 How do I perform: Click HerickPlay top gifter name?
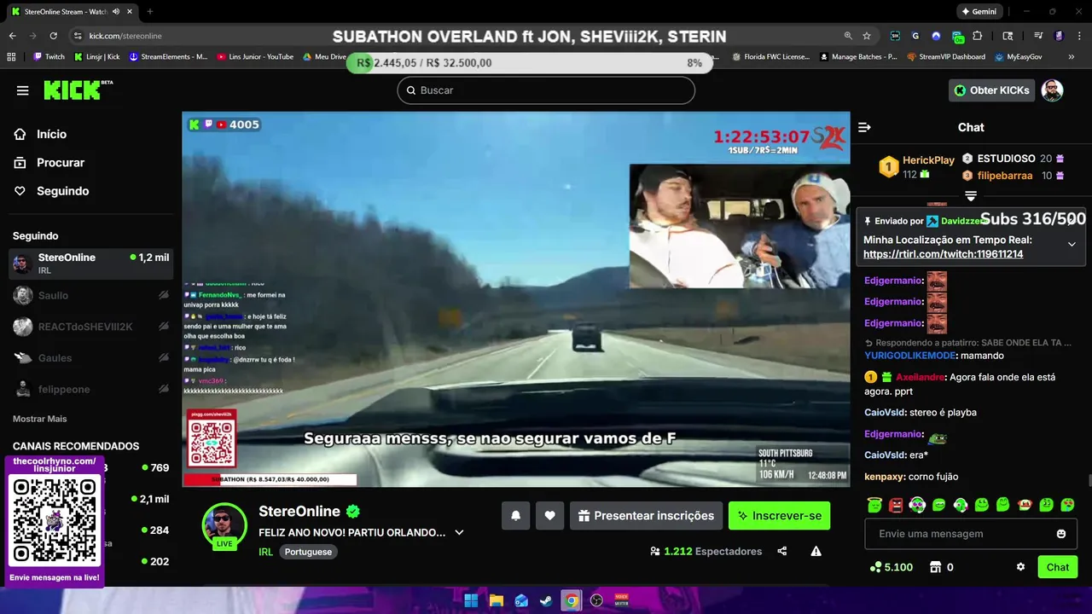click(x=928, y=160)
